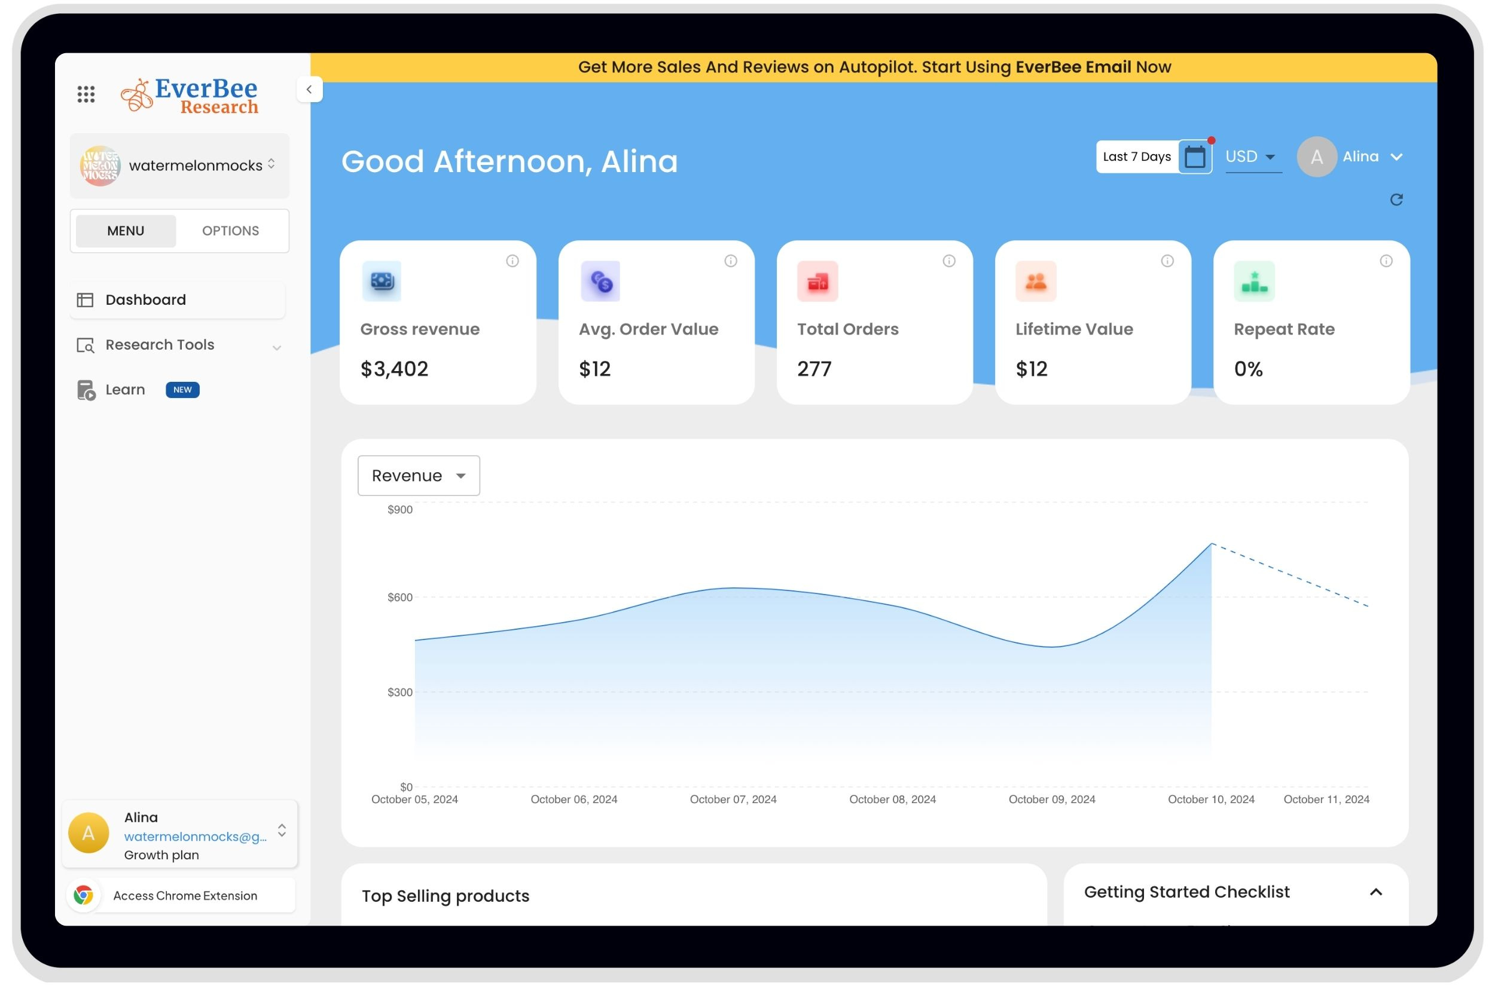This screenshot has width=1495, height=986.
Task: Open the calendar date picker icon
Action: click(1195, 157)
